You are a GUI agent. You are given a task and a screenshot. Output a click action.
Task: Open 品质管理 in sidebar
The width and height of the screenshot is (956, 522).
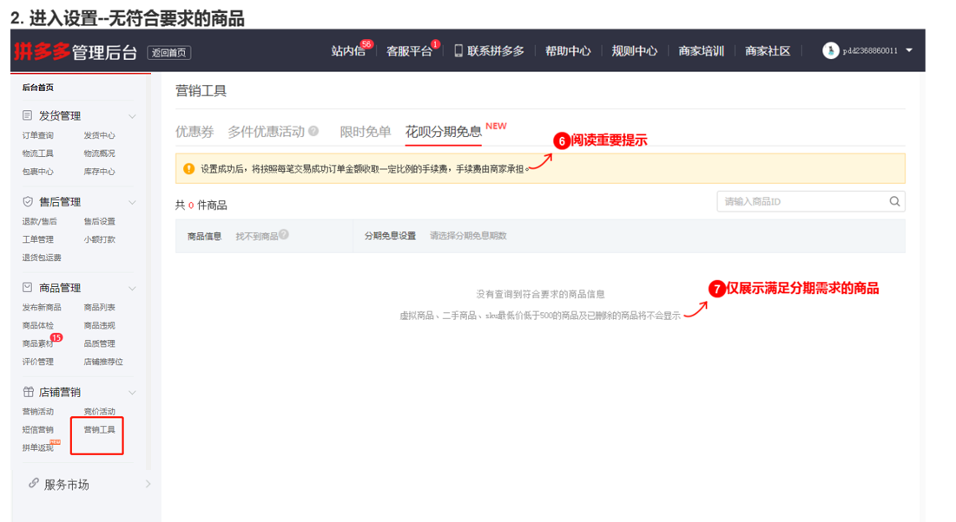coord(99,343)
